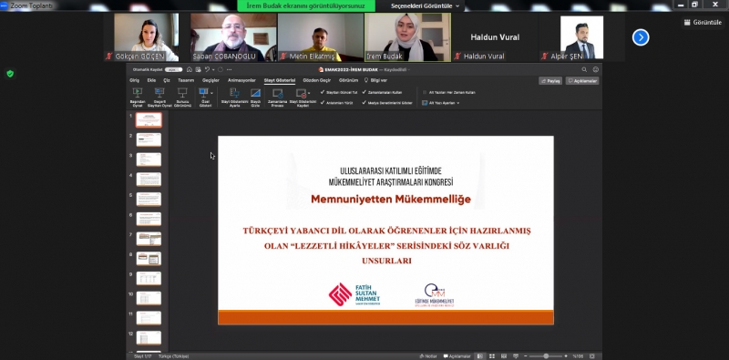This screenshot has height=360, width=729.
Task: Select slide 5 thumbnail in slide panel
Action: tap(149, 199)
